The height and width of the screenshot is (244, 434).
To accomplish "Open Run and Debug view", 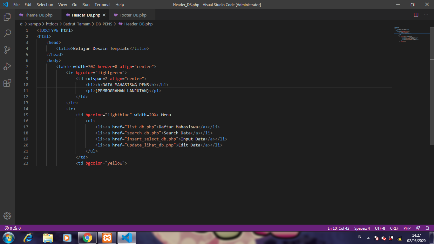I will pos(7,66).
